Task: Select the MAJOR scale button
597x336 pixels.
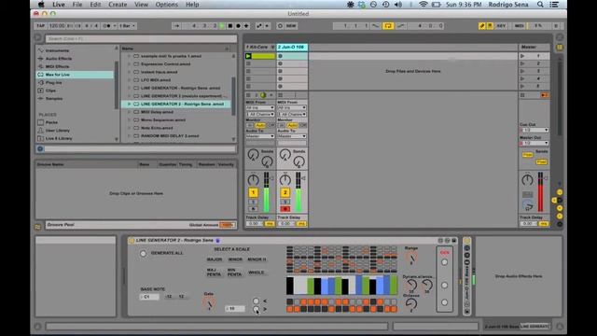Action: pyautogui.click(x=215, y=259)
